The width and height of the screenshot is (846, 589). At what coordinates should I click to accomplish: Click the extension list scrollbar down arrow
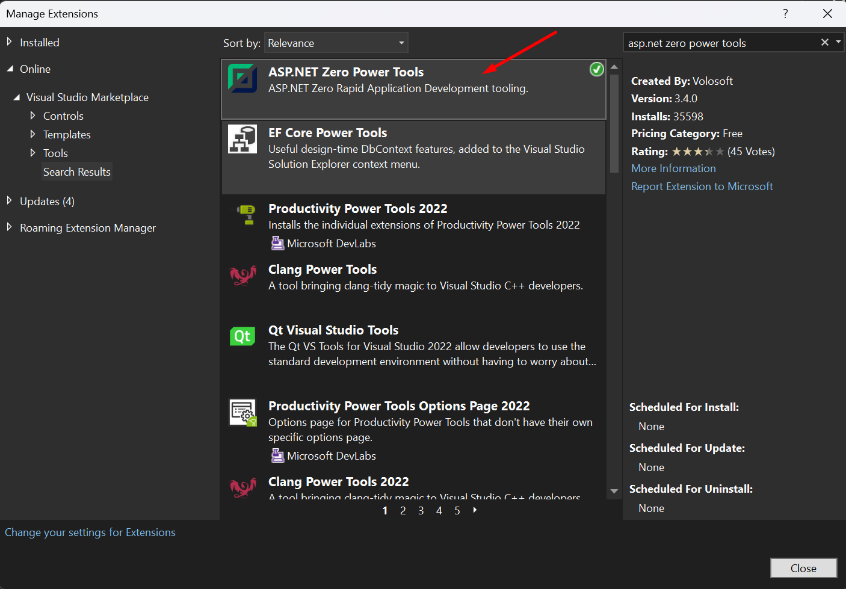tap(614, 492)
